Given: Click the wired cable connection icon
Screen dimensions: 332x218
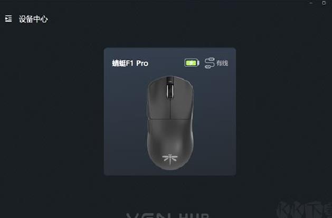Looking at the screenshot, I should 210,63.
